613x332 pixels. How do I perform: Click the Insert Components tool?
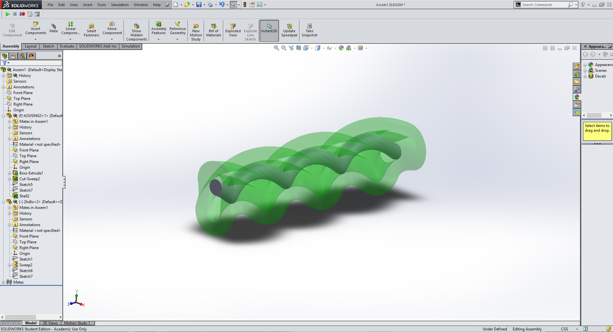[36, 28]
